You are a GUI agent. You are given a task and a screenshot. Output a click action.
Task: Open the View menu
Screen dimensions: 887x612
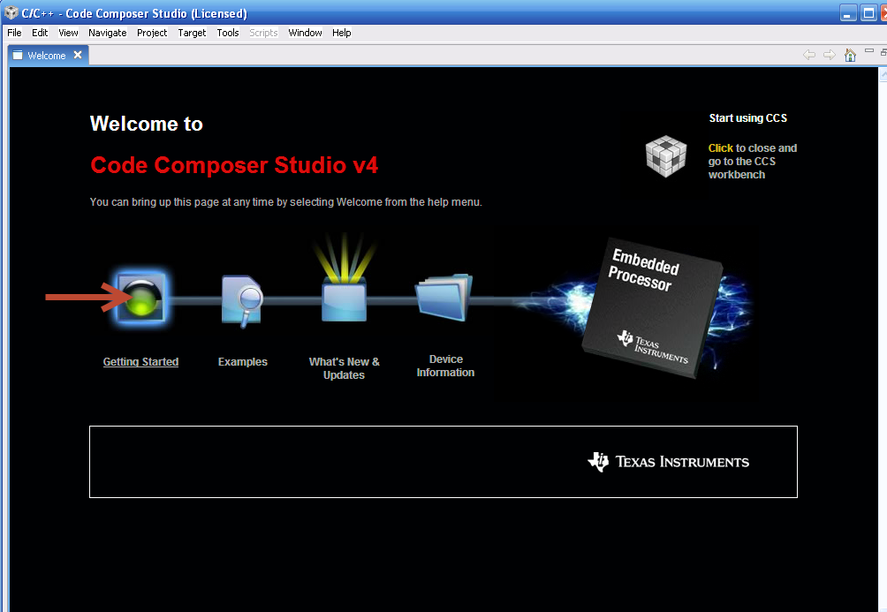(x=68, y=33)
